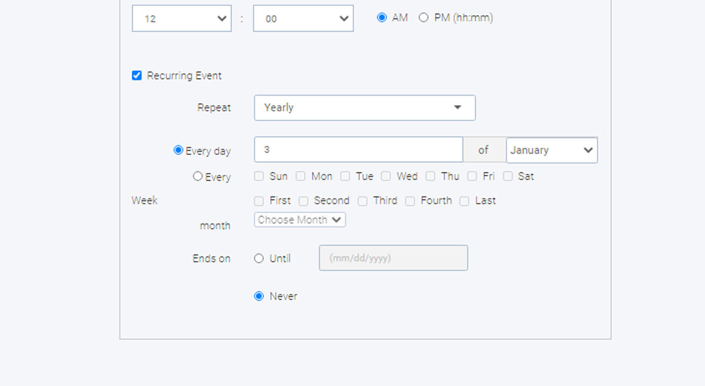Uncheck the Recurring Event checkbox

point(137,76)
